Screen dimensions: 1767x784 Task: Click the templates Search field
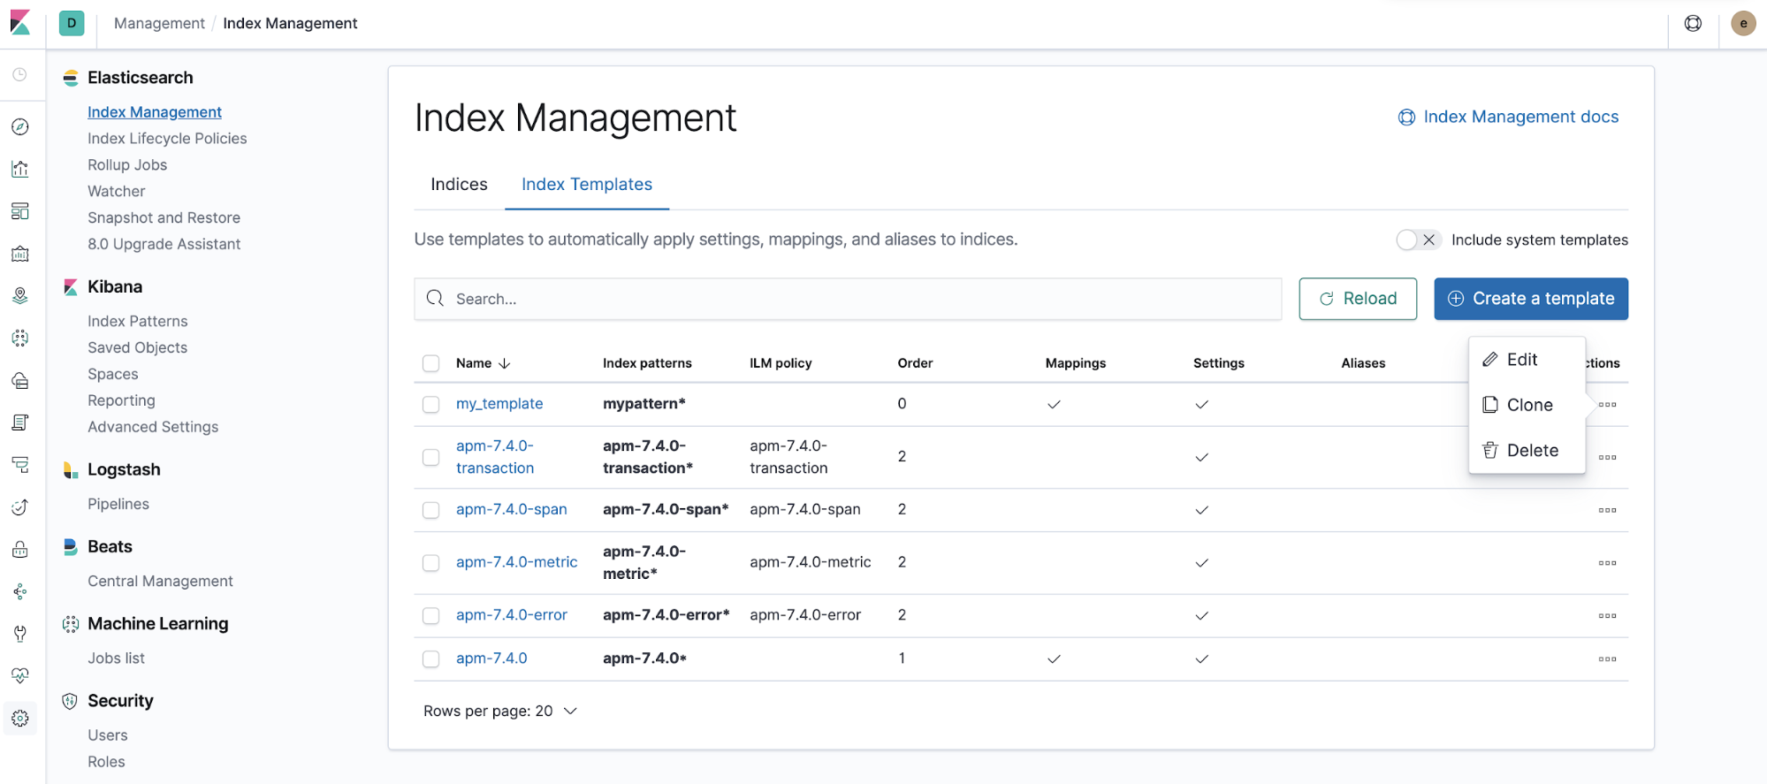(x=848, y=299)
